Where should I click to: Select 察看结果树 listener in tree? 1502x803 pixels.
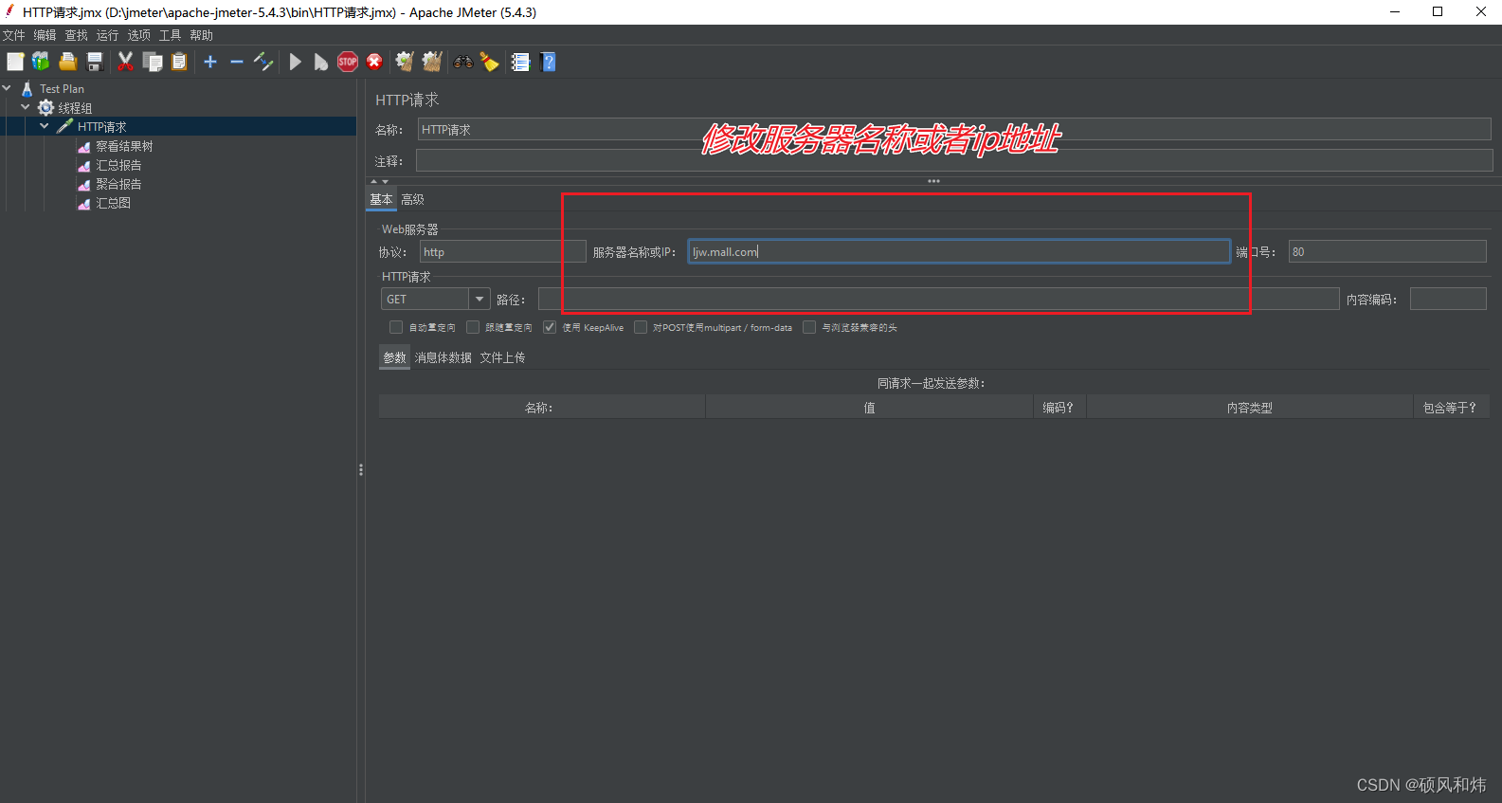[x=124, y=146]
